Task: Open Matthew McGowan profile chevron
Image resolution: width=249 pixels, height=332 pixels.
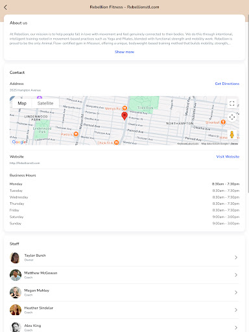Action: point(236,275)
